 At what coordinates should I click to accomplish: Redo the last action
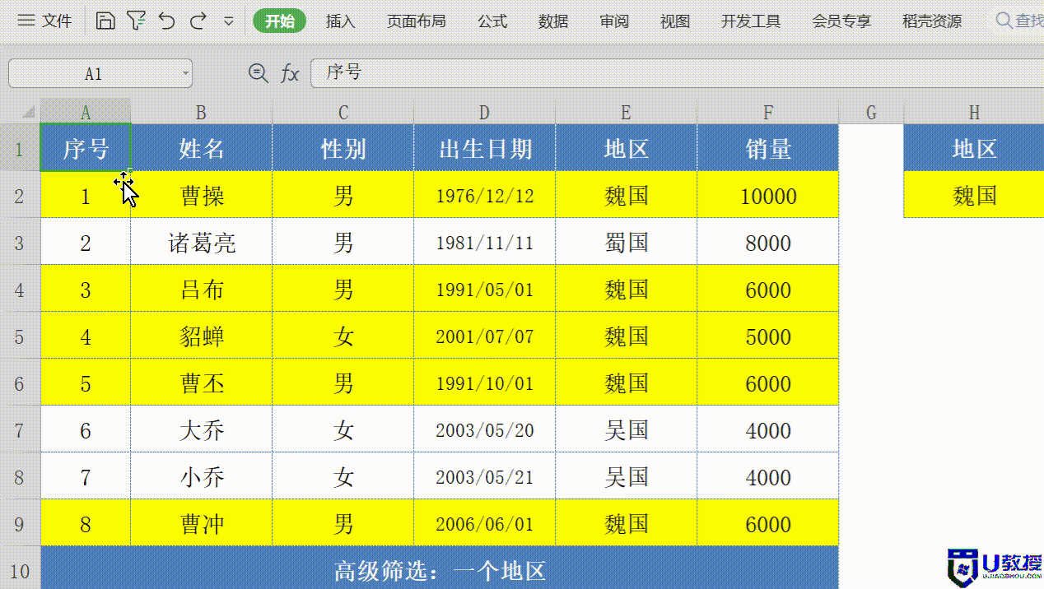[198, 21]
